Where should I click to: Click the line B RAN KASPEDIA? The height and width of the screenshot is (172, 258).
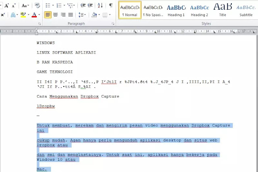(55, 62)
